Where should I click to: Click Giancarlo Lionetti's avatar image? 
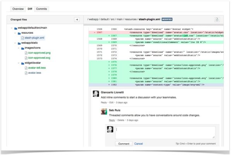tap(96, 93)
